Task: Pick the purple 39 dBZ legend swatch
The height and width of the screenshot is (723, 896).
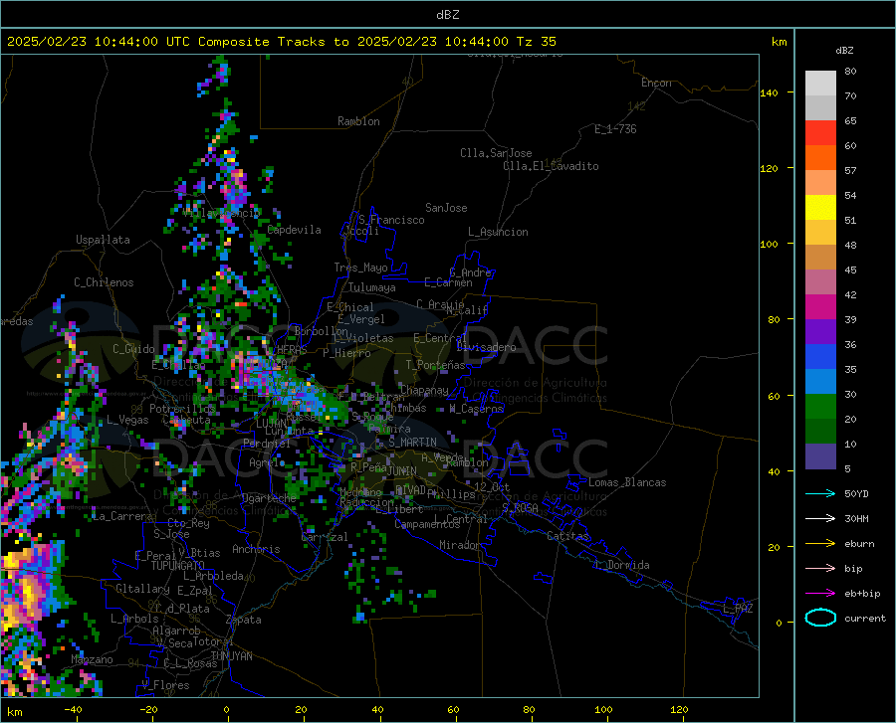Action: point(820,331)
